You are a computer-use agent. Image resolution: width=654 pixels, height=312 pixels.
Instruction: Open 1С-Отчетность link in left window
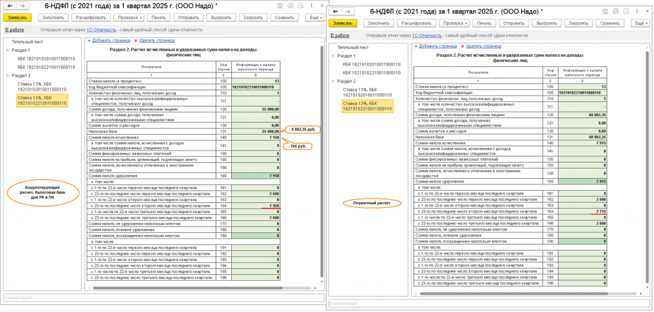(102, 30)
